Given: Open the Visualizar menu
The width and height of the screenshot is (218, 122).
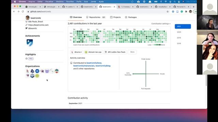Looking at the screenshot, I should [x=49, y=2].
